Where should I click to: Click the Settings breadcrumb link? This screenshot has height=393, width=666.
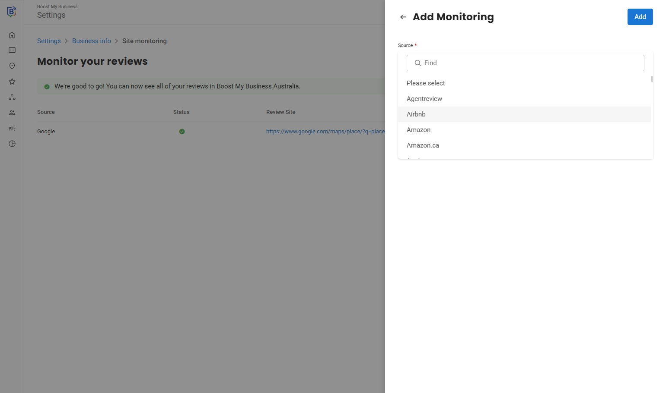pos(49,41)
